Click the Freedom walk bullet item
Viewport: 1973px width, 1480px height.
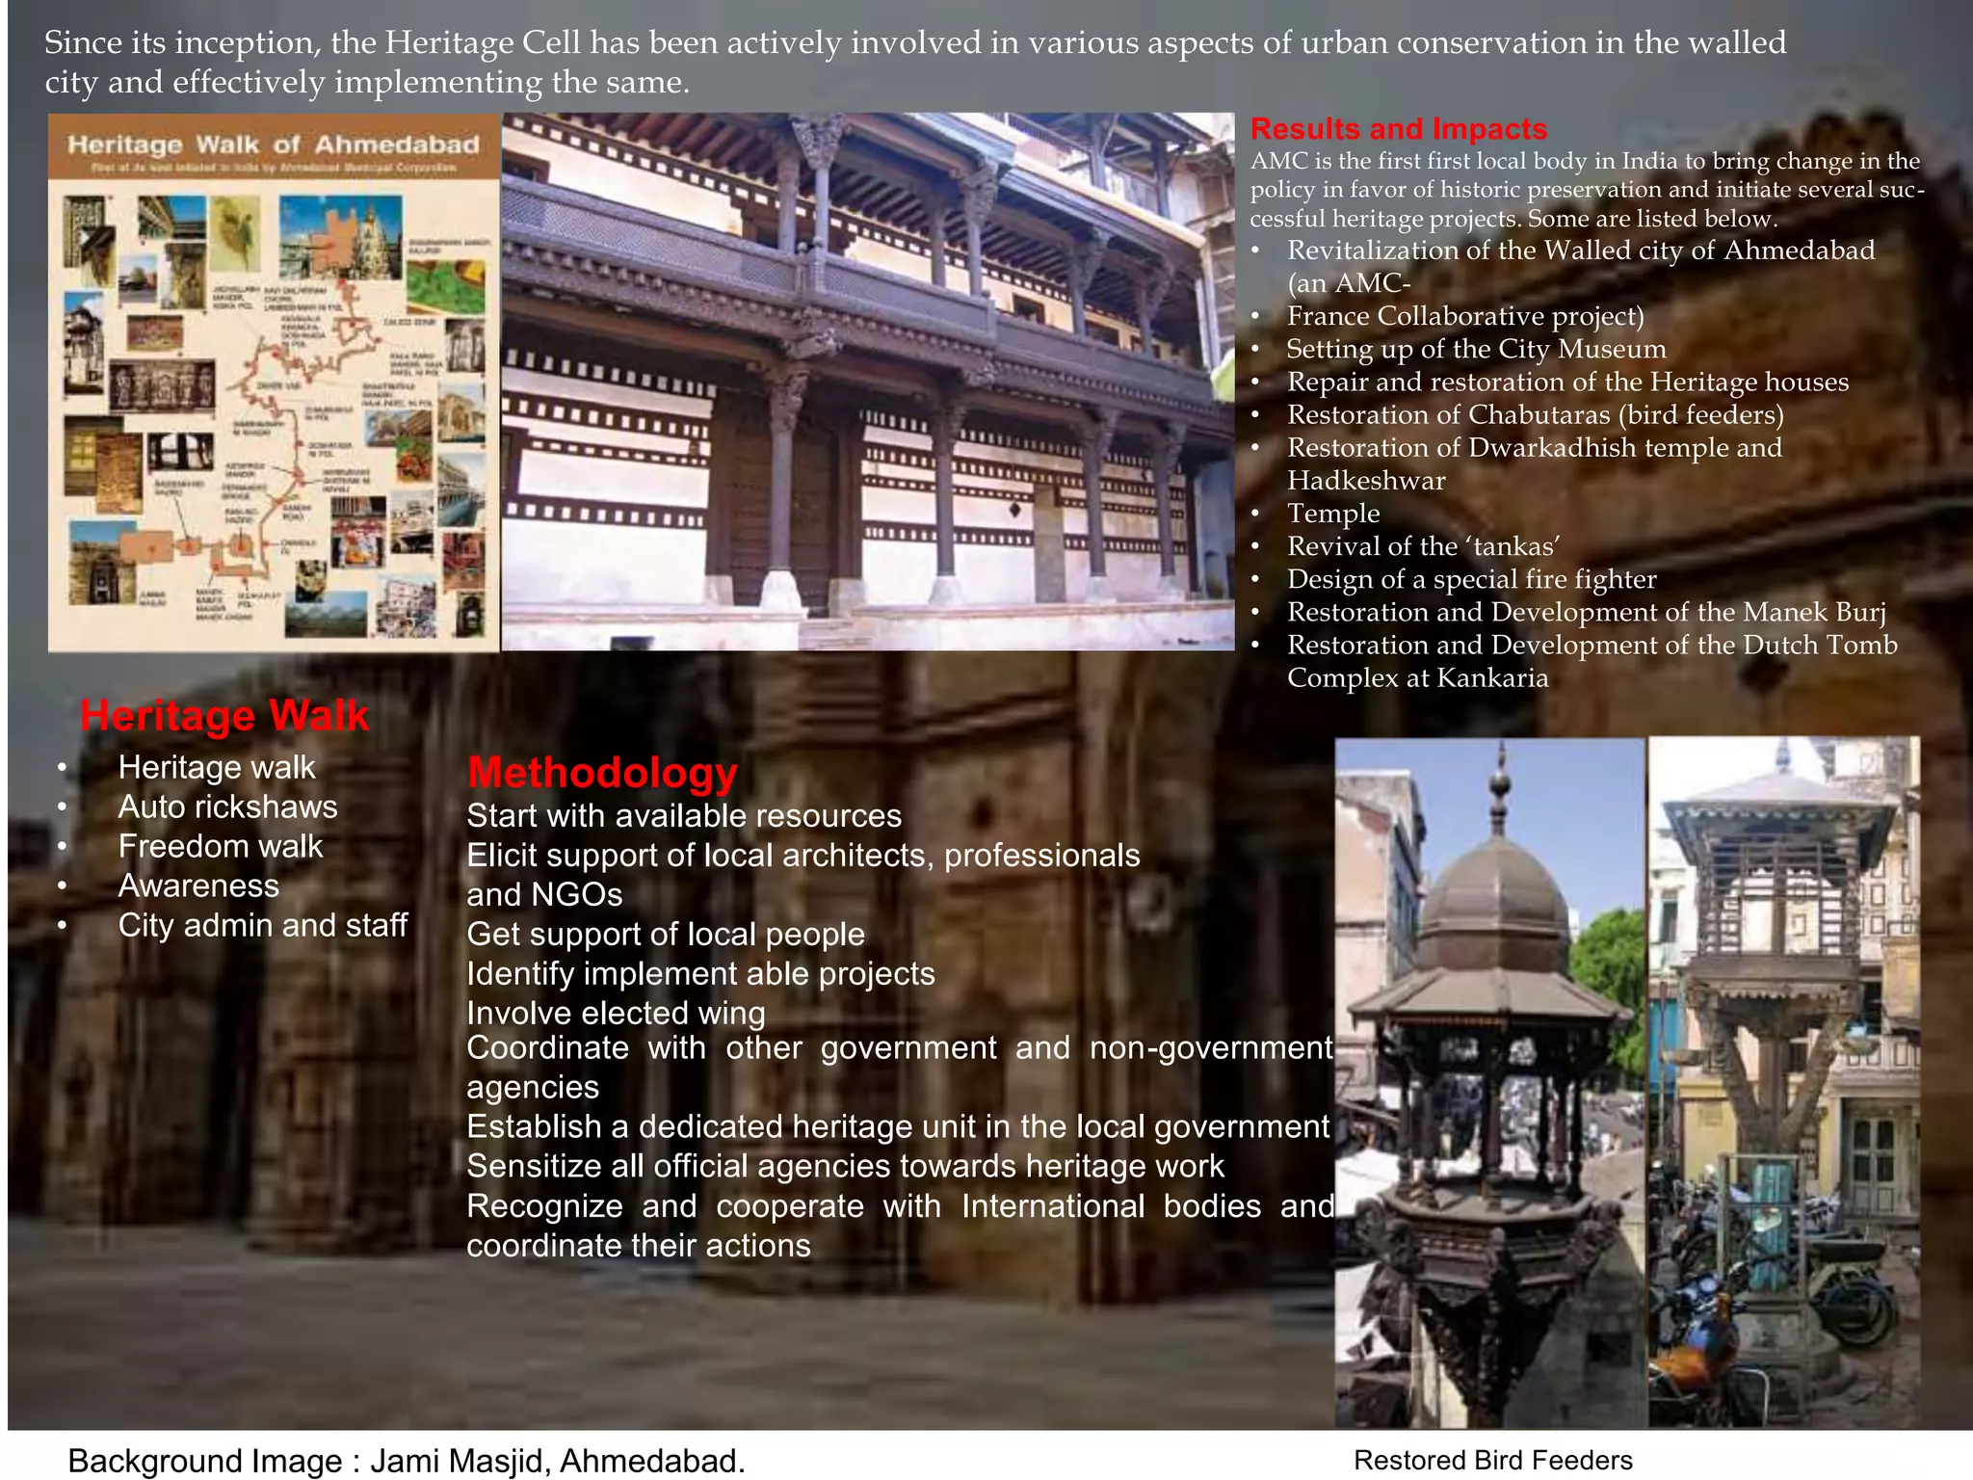pos(221,847)
